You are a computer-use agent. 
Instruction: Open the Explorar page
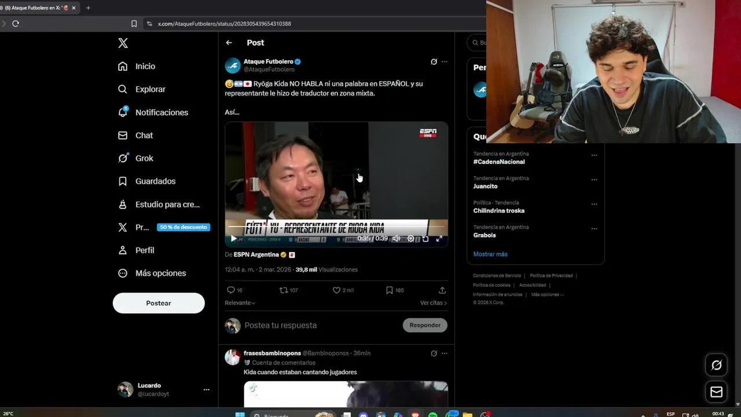pyautogui.click(x=142, y=89)
